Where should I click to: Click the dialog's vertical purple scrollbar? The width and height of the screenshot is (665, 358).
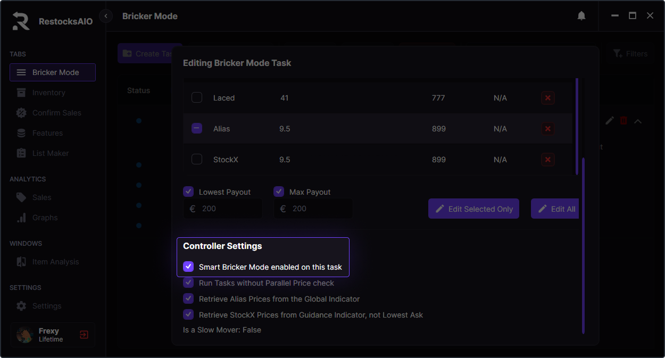coord(583,245)
